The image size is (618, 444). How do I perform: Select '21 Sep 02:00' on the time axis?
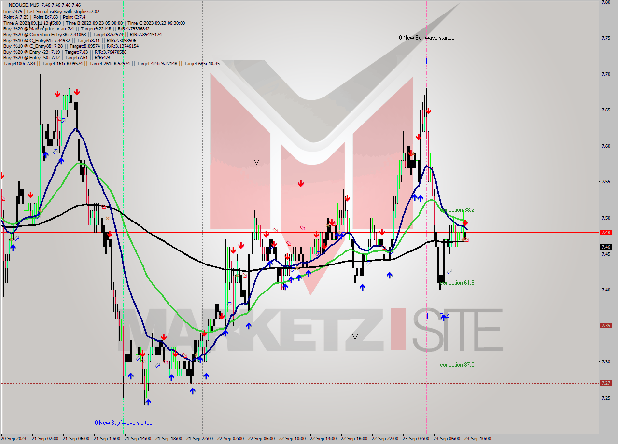coord(45,439)
